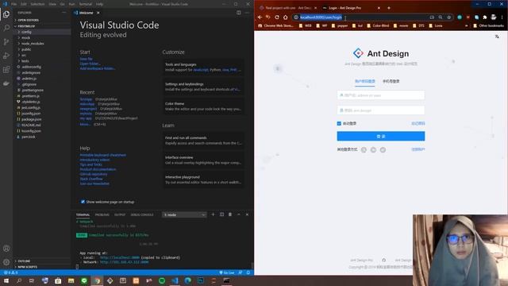Open the Extensions view in VS Code
Screen dimensions: 508x286
click(x=6, y=70)
